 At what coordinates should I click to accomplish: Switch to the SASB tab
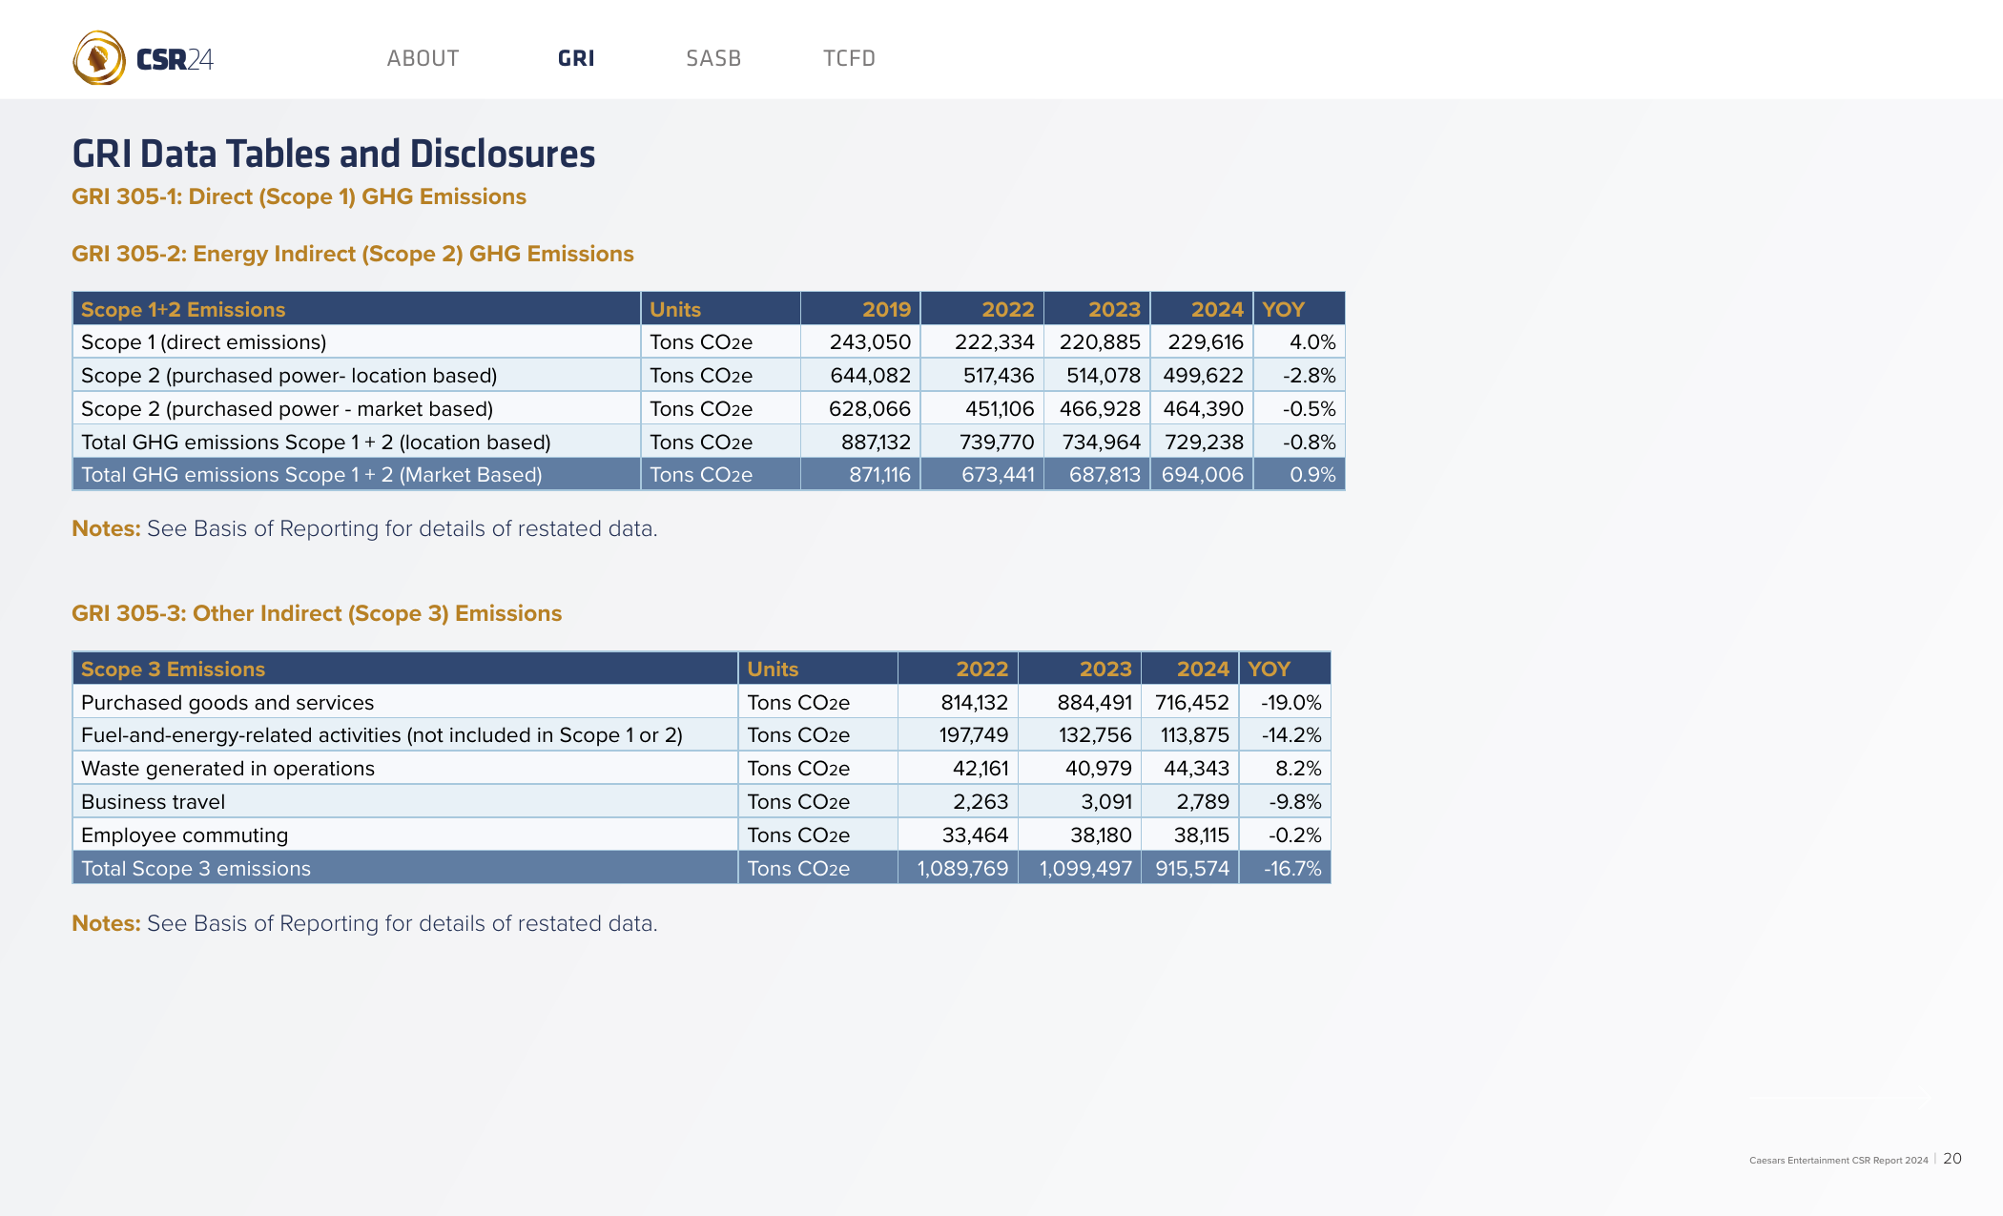[713, 58]
